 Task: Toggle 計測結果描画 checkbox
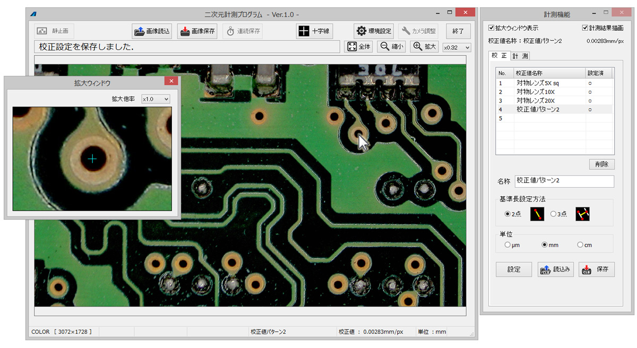click(x=585, y=28)
